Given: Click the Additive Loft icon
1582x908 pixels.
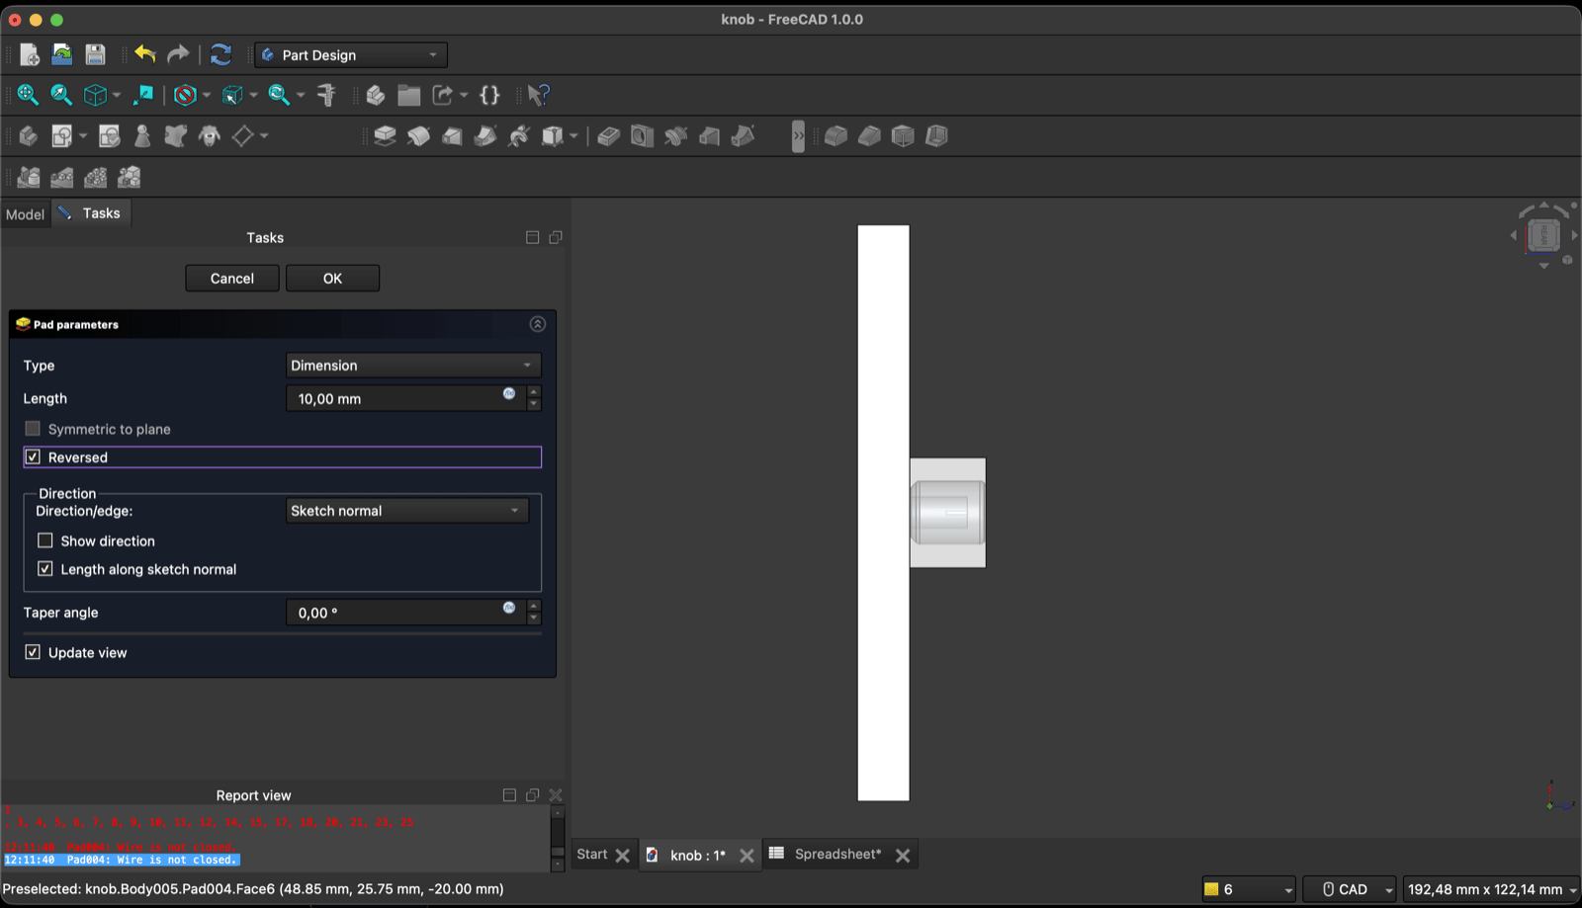Looking at the screenshot, I should click(x=453, y=135).
